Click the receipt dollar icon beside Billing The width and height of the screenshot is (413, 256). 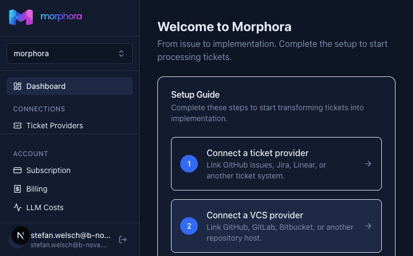pyautogui.click(x=17, y=189)
